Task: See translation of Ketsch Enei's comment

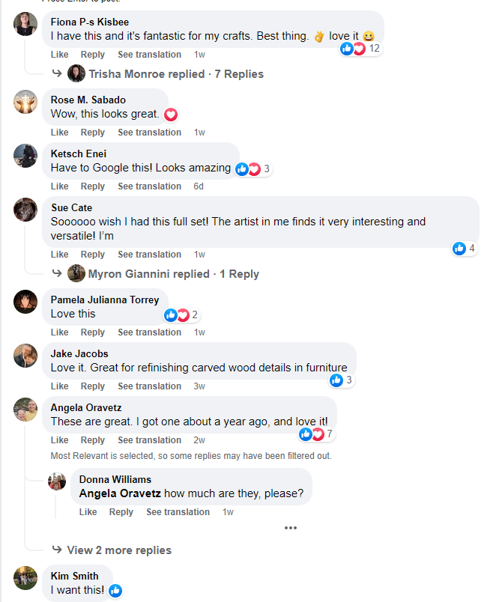Action: coord(149,186)
